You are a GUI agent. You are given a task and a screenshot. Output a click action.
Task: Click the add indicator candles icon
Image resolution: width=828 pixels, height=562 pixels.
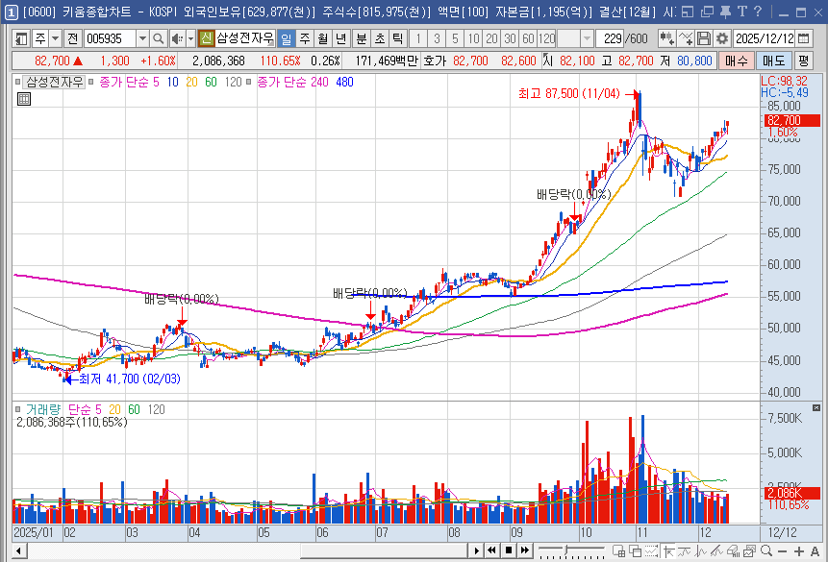point(666,38)
